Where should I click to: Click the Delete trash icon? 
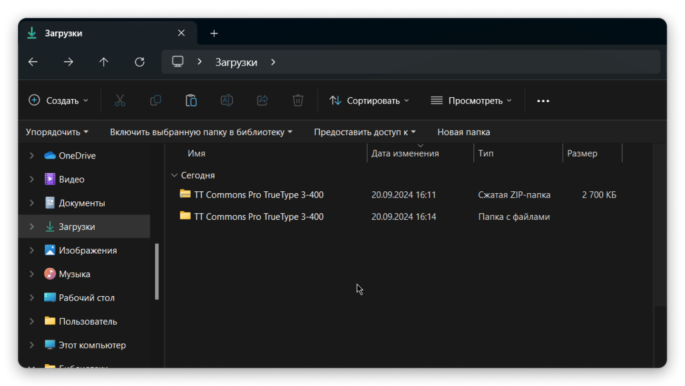[x=298, y=100]
